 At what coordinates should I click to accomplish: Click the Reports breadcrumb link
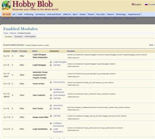coord(13,33)
